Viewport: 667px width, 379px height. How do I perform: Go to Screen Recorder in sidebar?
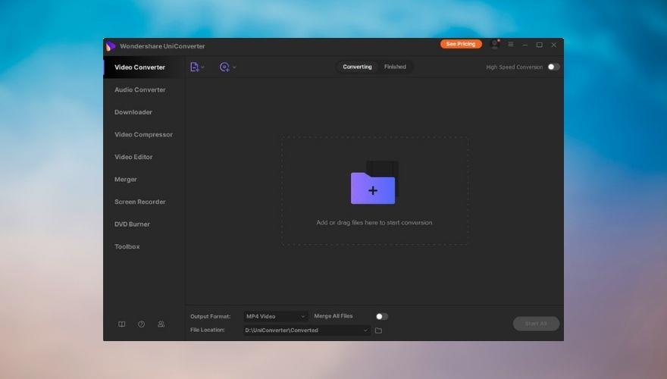click(x=139, y=202)
